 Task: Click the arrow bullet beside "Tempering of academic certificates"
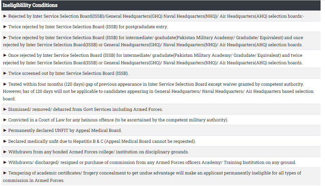[x=5, y=173]
